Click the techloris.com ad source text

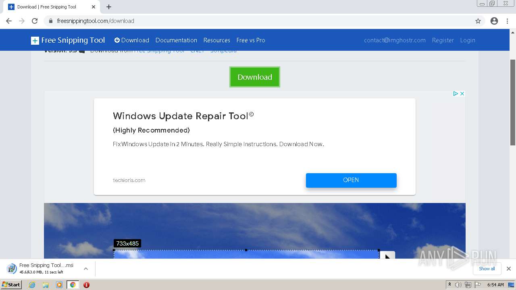(129, 180)
